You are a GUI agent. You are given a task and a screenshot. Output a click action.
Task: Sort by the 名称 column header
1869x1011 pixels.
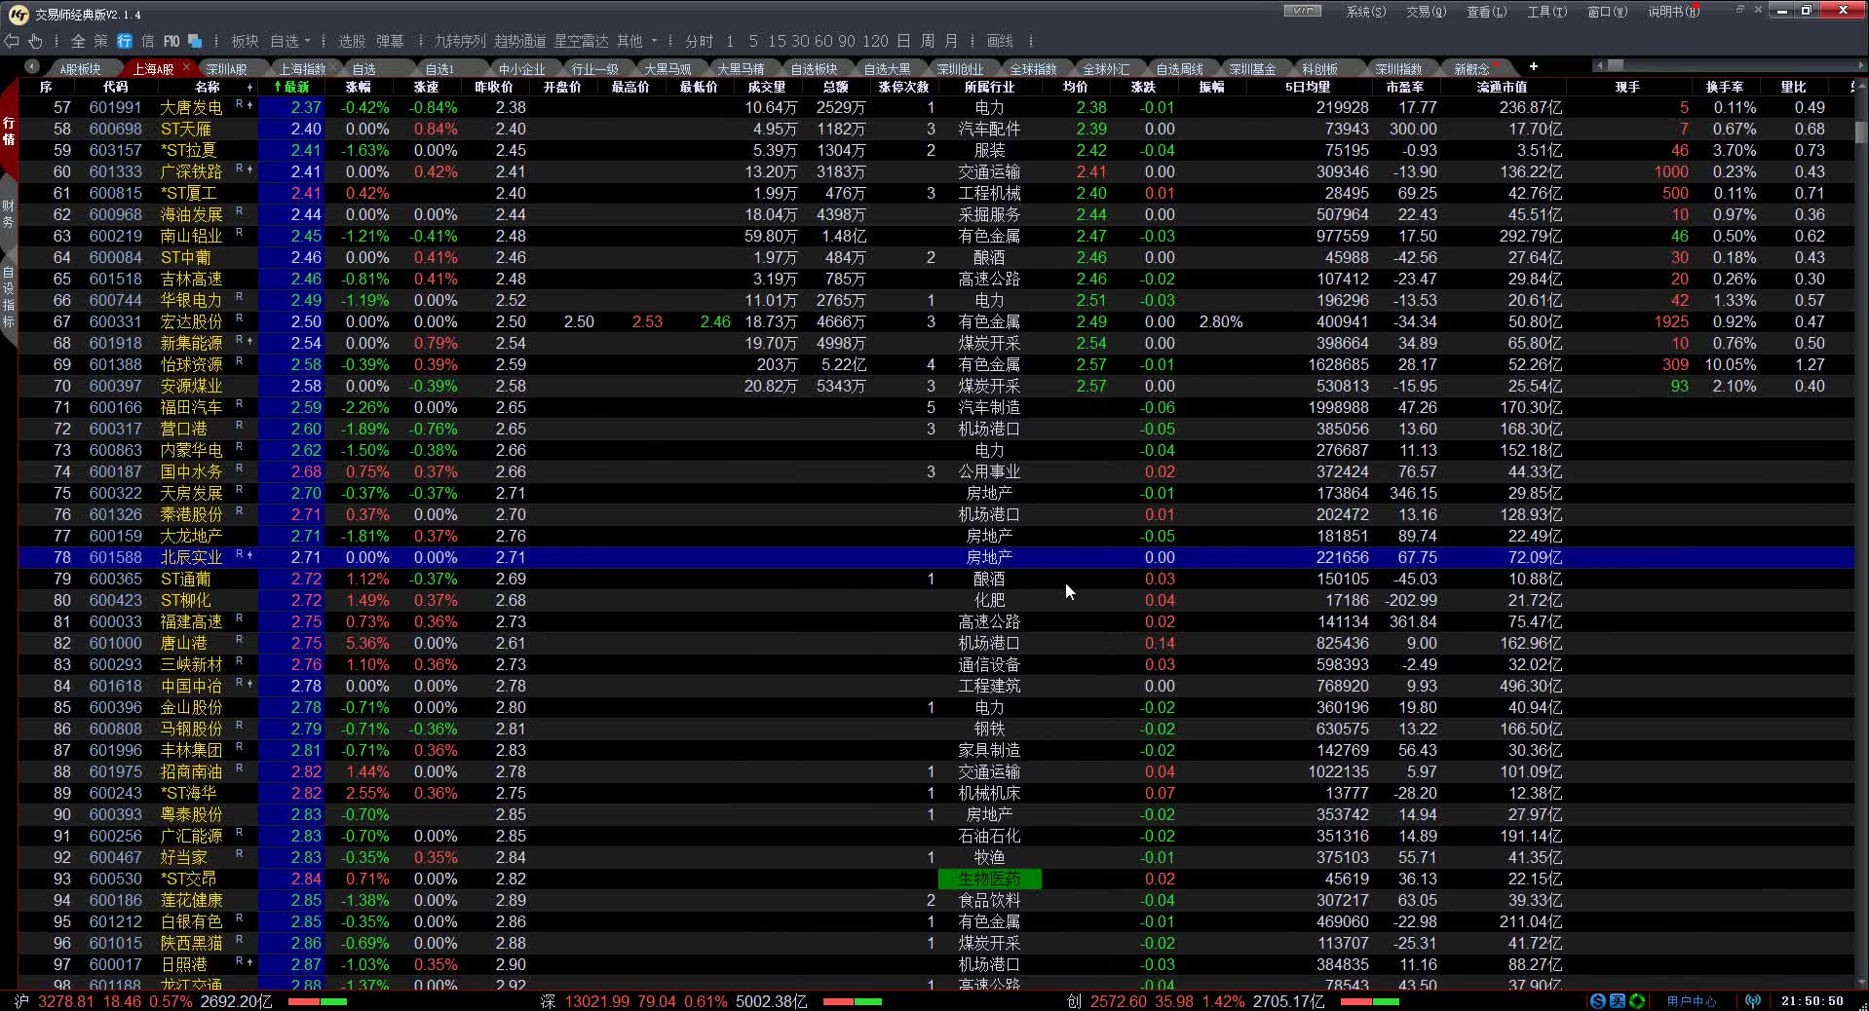(208, 87)
